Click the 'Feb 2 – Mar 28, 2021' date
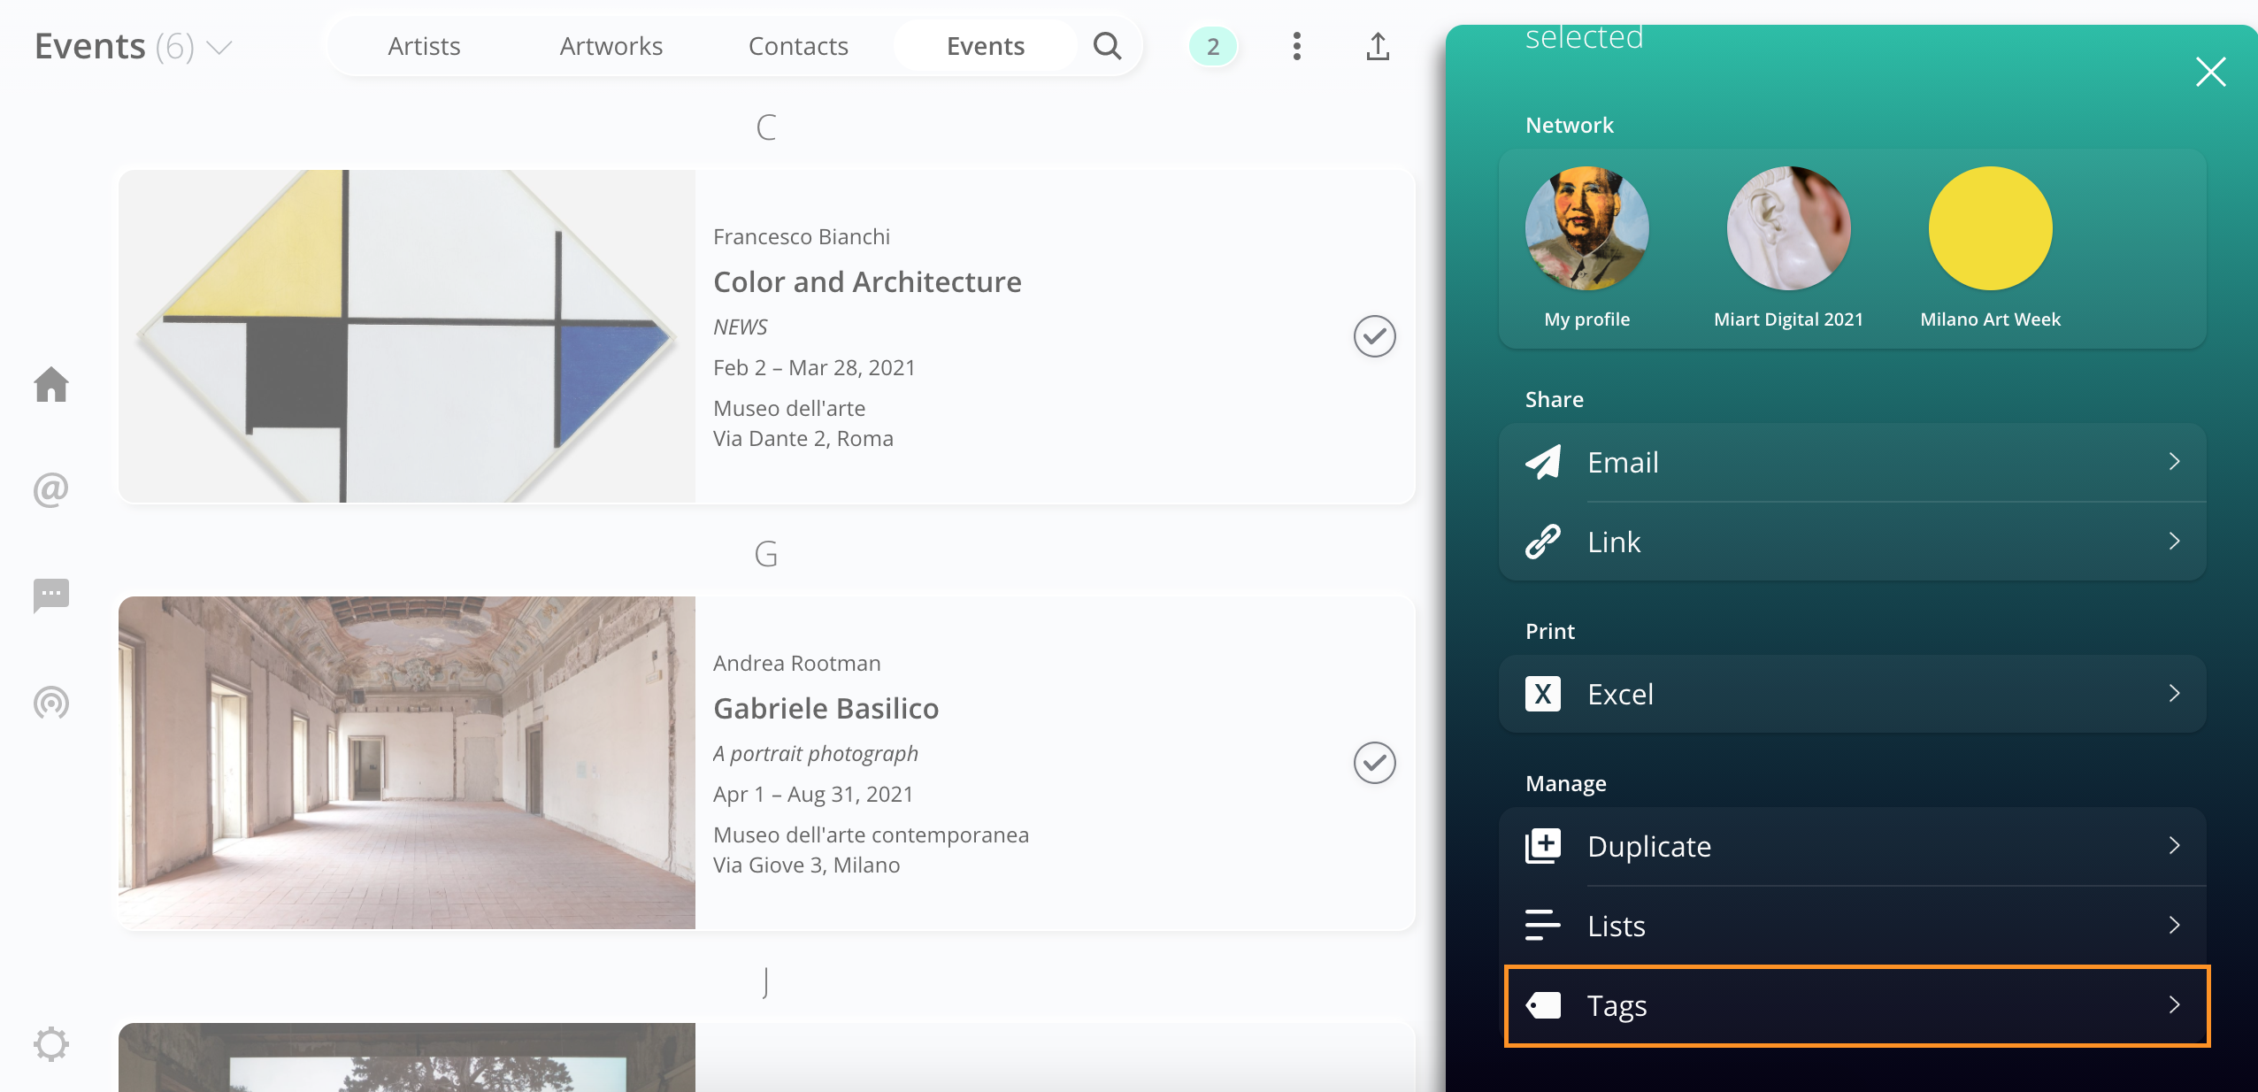Viewport: 2258px width, 1092px height. [814, 368]
